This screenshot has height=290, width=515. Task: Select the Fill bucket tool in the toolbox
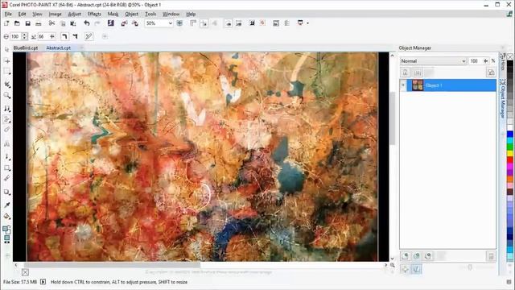coord(7,217)
